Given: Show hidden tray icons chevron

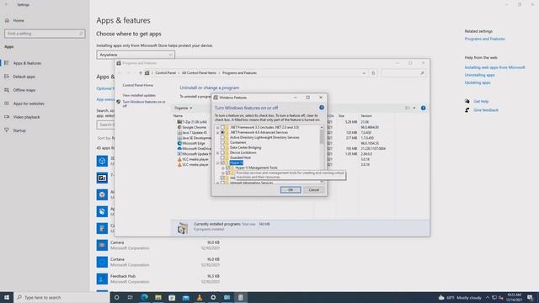Looking at the screenshot, I should [x=487, y=297].
